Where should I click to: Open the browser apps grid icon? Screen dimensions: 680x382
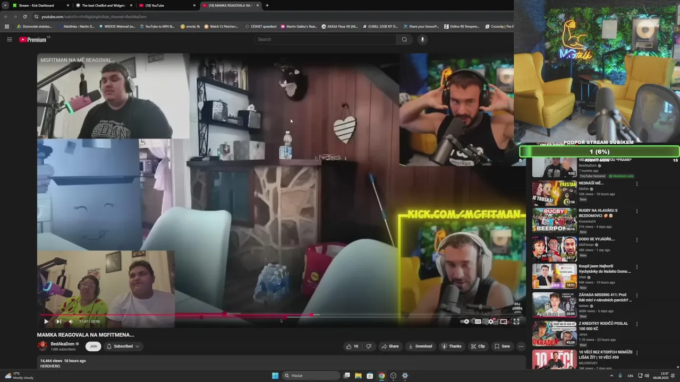pyautogui.click(x=7, y=27)
